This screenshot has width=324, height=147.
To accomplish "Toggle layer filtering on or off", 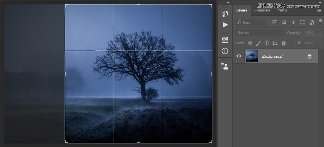I will [x=321, y=22].
